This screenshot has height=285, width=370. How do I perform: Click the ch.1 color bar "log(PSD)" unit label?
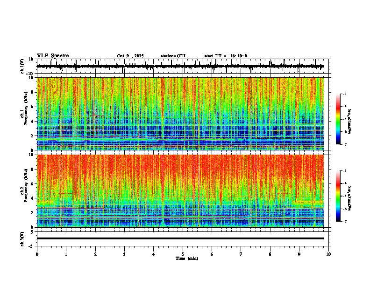(349, 122)
